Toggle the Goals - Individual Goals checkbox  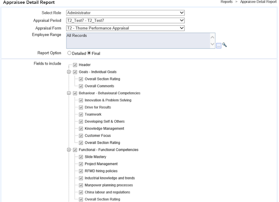(75, 72)
